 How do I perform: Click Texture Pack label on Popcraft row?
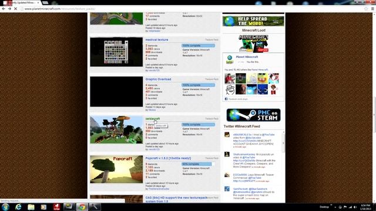[211, 158]
